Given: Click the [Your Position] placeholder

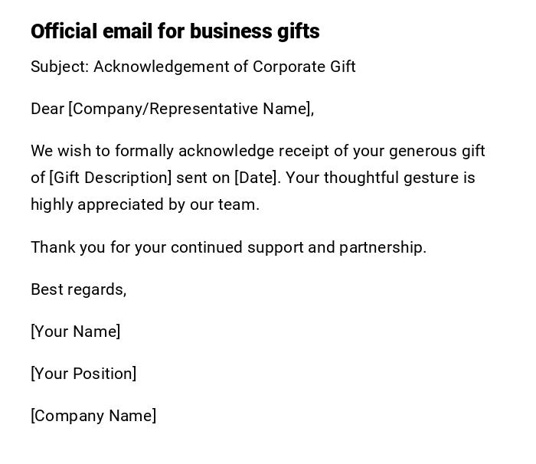Looking at the screenshot, I should (83, 374).
